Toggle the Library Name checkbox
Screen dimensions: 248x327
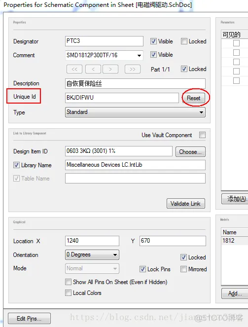[x=16, y=165]
